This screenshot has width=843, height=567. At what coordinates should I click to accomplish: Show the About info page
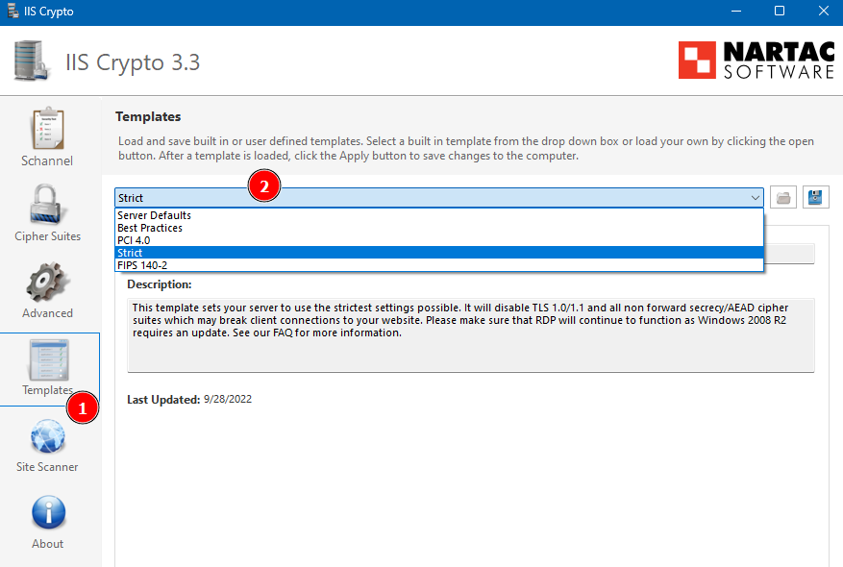click(x=47, y=521)
